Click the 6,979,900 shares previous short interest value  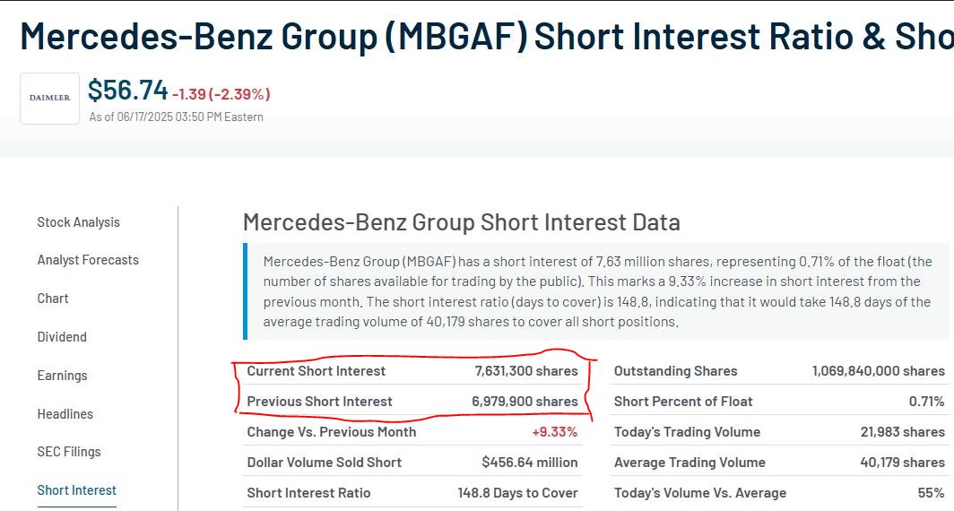click(x=525, y=402)
